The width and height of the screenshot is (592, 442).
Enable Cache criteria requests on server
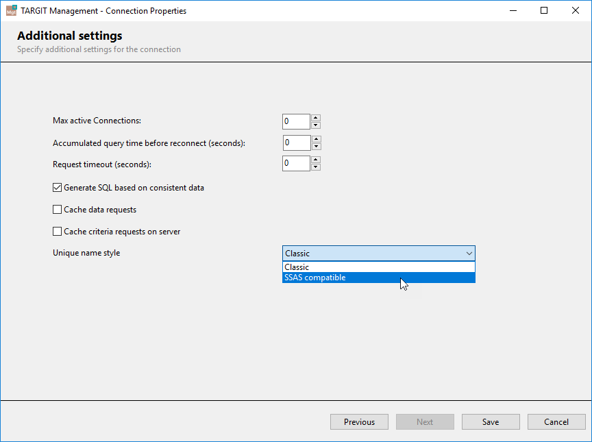click(x=57, y=231)
